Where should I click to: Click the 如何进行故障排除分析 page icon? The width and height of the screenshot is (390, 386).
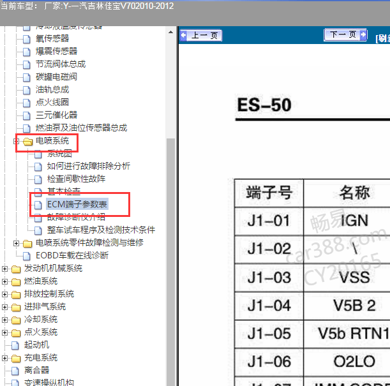pyautogui.click(x=38, y=167)
